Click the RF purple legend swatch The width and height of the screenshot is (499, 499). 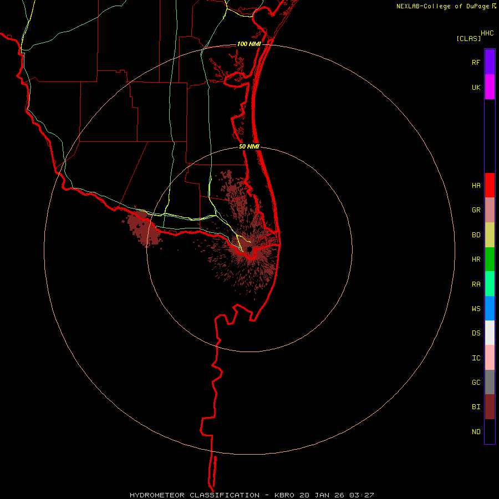click(490, 62)
